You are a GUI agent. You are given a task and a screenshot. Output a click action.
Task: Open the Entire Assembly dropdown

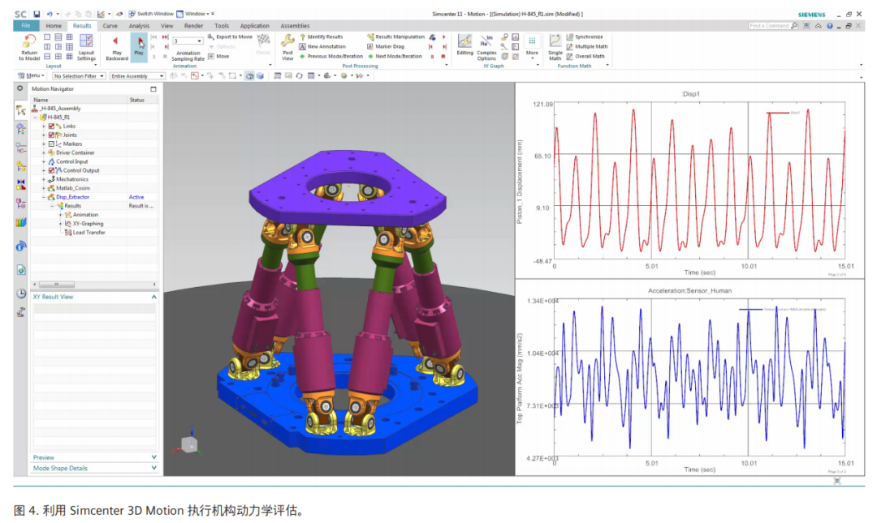(137, 76)
